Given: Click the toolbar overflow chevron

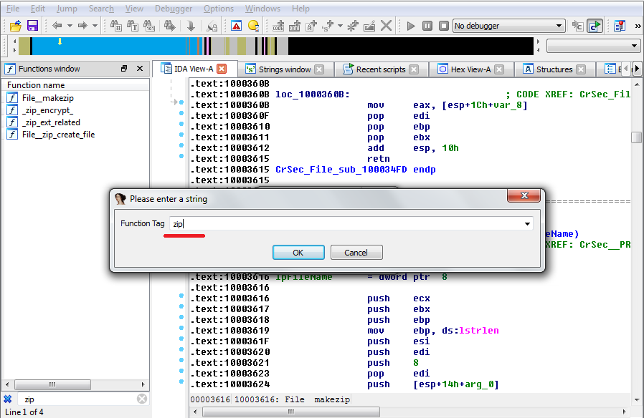Looking at the screenshot, I should click(638, 26).
